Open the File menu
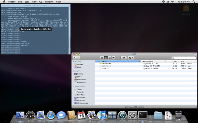 click(x=20, y=2)
